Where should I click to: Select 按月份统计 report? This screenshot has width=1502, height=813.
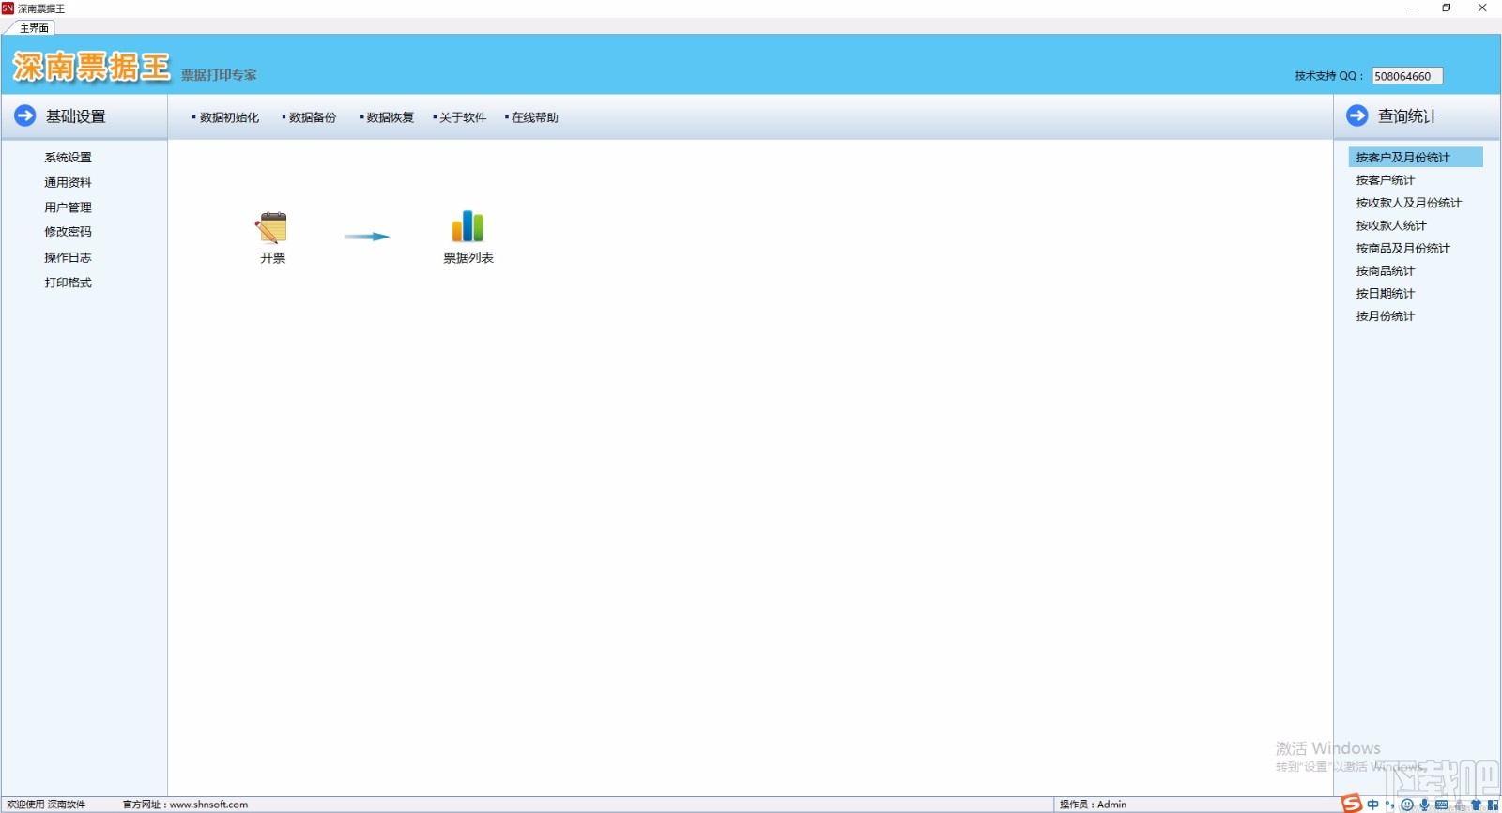[x=1385, y=316]
